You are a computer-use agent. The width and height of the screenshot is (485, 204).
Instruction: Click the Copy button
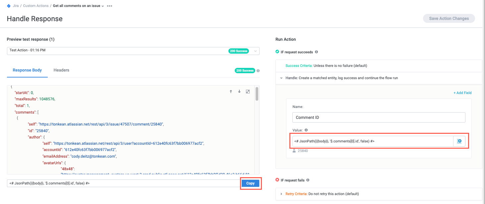(251, 183)
